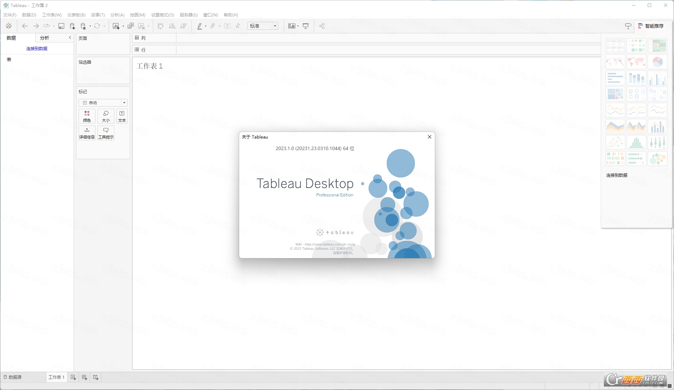674x390 pixels.
Task: Open the 标准 fit dropdown
Action: (263, 26)
